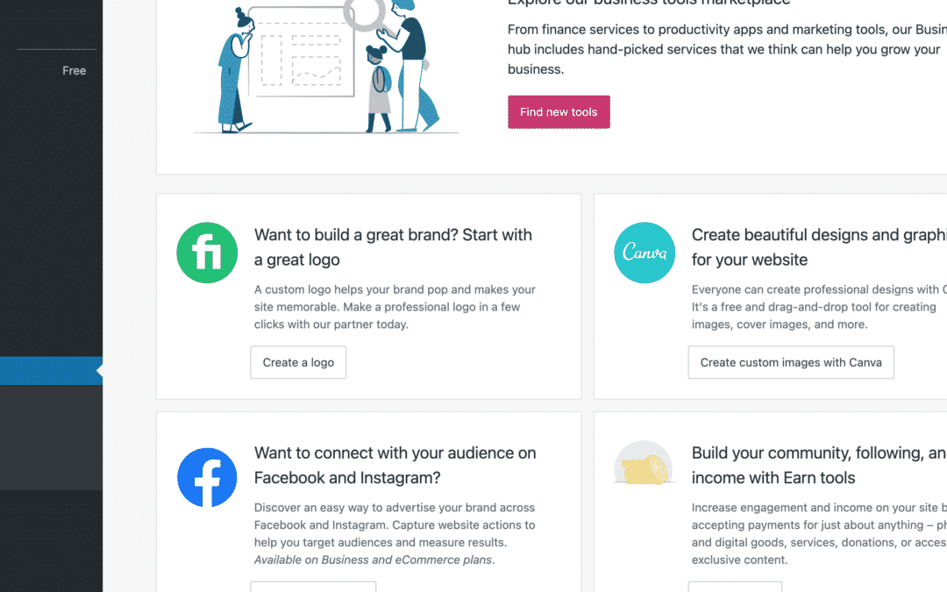Click the teal Canva logo icon
This screenshot has height=592, width=947.
(x=644, y=253)
